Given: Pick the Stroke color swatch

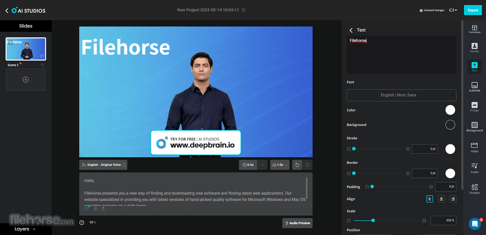Looking at the screenshot, I should pos(450,149).
